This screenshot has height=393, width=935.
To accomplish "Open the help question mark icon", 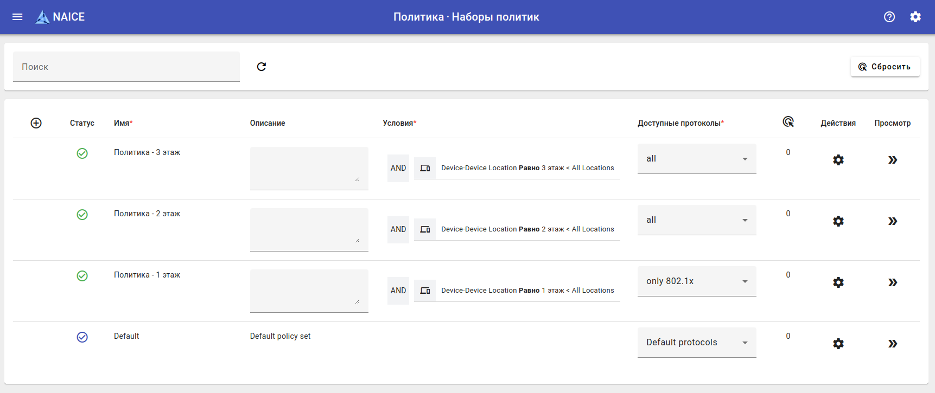I will pos(889,17).
